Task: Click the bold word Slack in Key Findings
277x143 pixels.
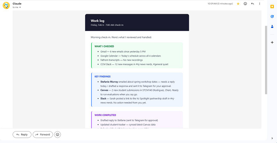Action: point(103,99)
